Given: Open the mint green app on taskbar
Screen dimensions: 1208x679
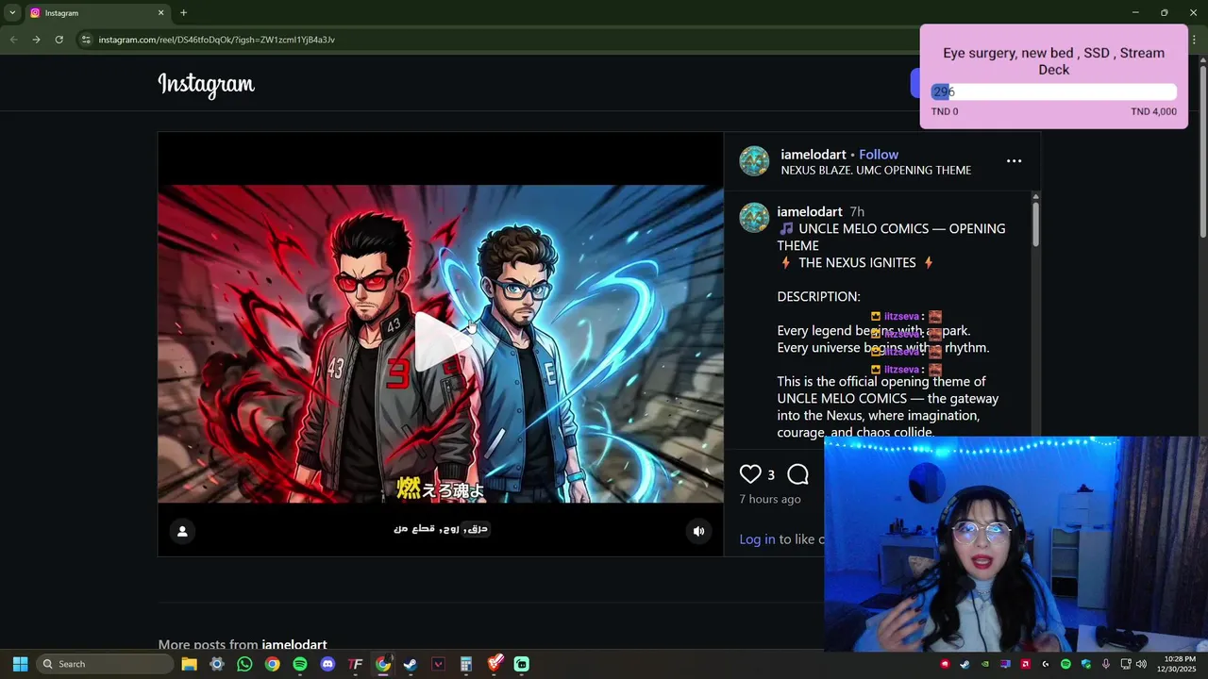Looking at the screenshot, I should pyautogui.click(x=522, y=664).
